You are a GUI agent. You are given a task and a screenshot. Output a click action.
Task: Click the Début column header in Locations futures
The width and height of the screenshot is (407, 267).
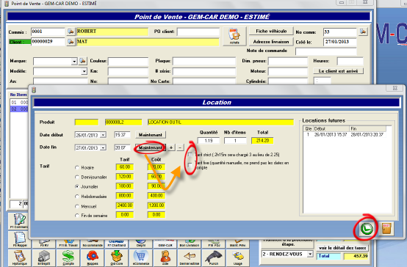click(331, 128)
